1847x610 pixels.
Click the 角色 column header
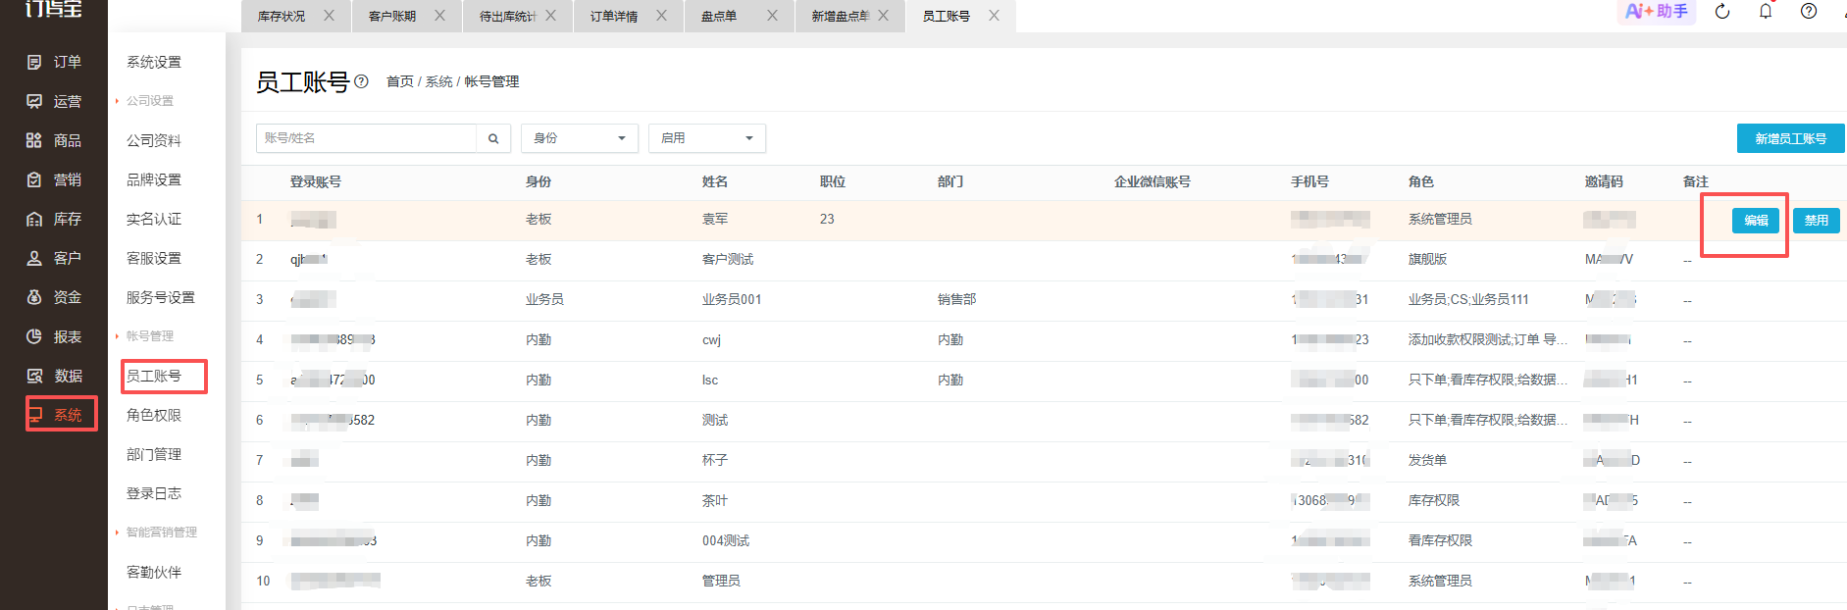(1421, 181)
